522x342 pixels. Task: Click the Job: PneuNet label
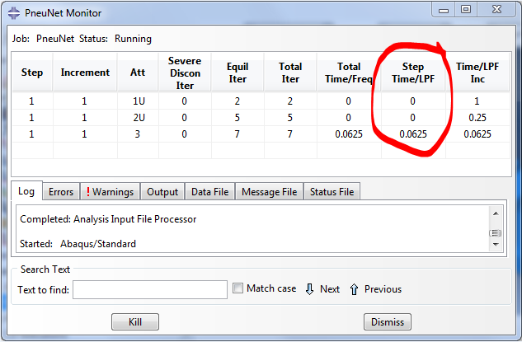(x=43, y=39)
